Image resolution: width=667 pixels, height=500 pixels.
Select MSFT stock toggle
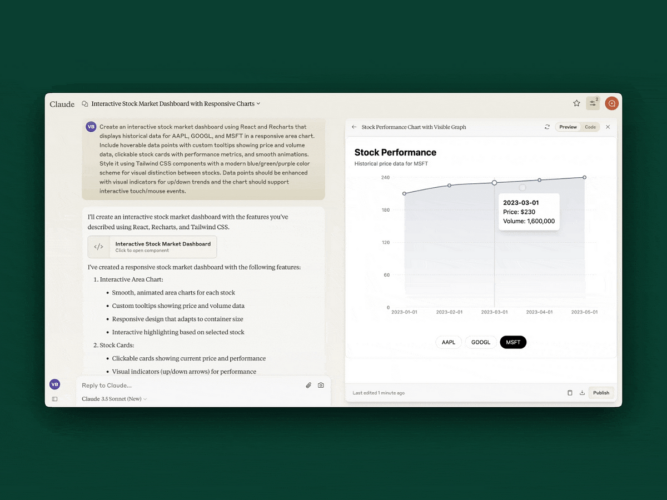tap(513, 342)
